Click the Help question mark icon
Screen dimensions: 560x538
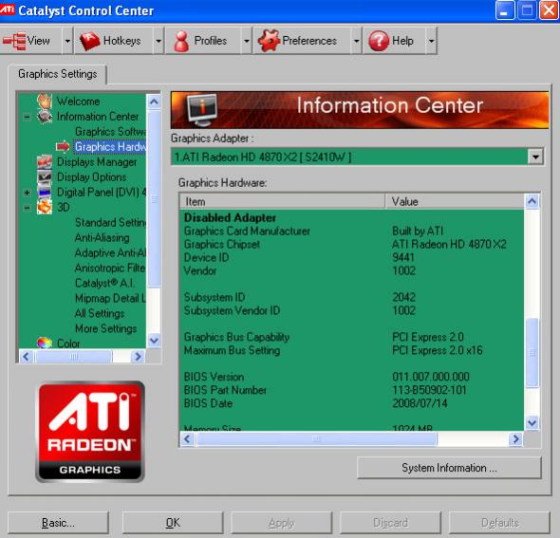(379, 41)
